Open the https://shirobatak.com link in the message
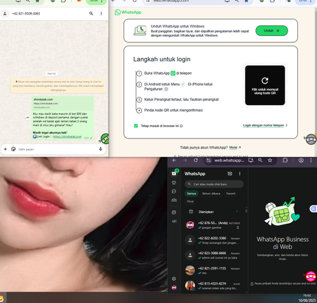This screenshot has height=303, width=317. click(x=67, y=137)
